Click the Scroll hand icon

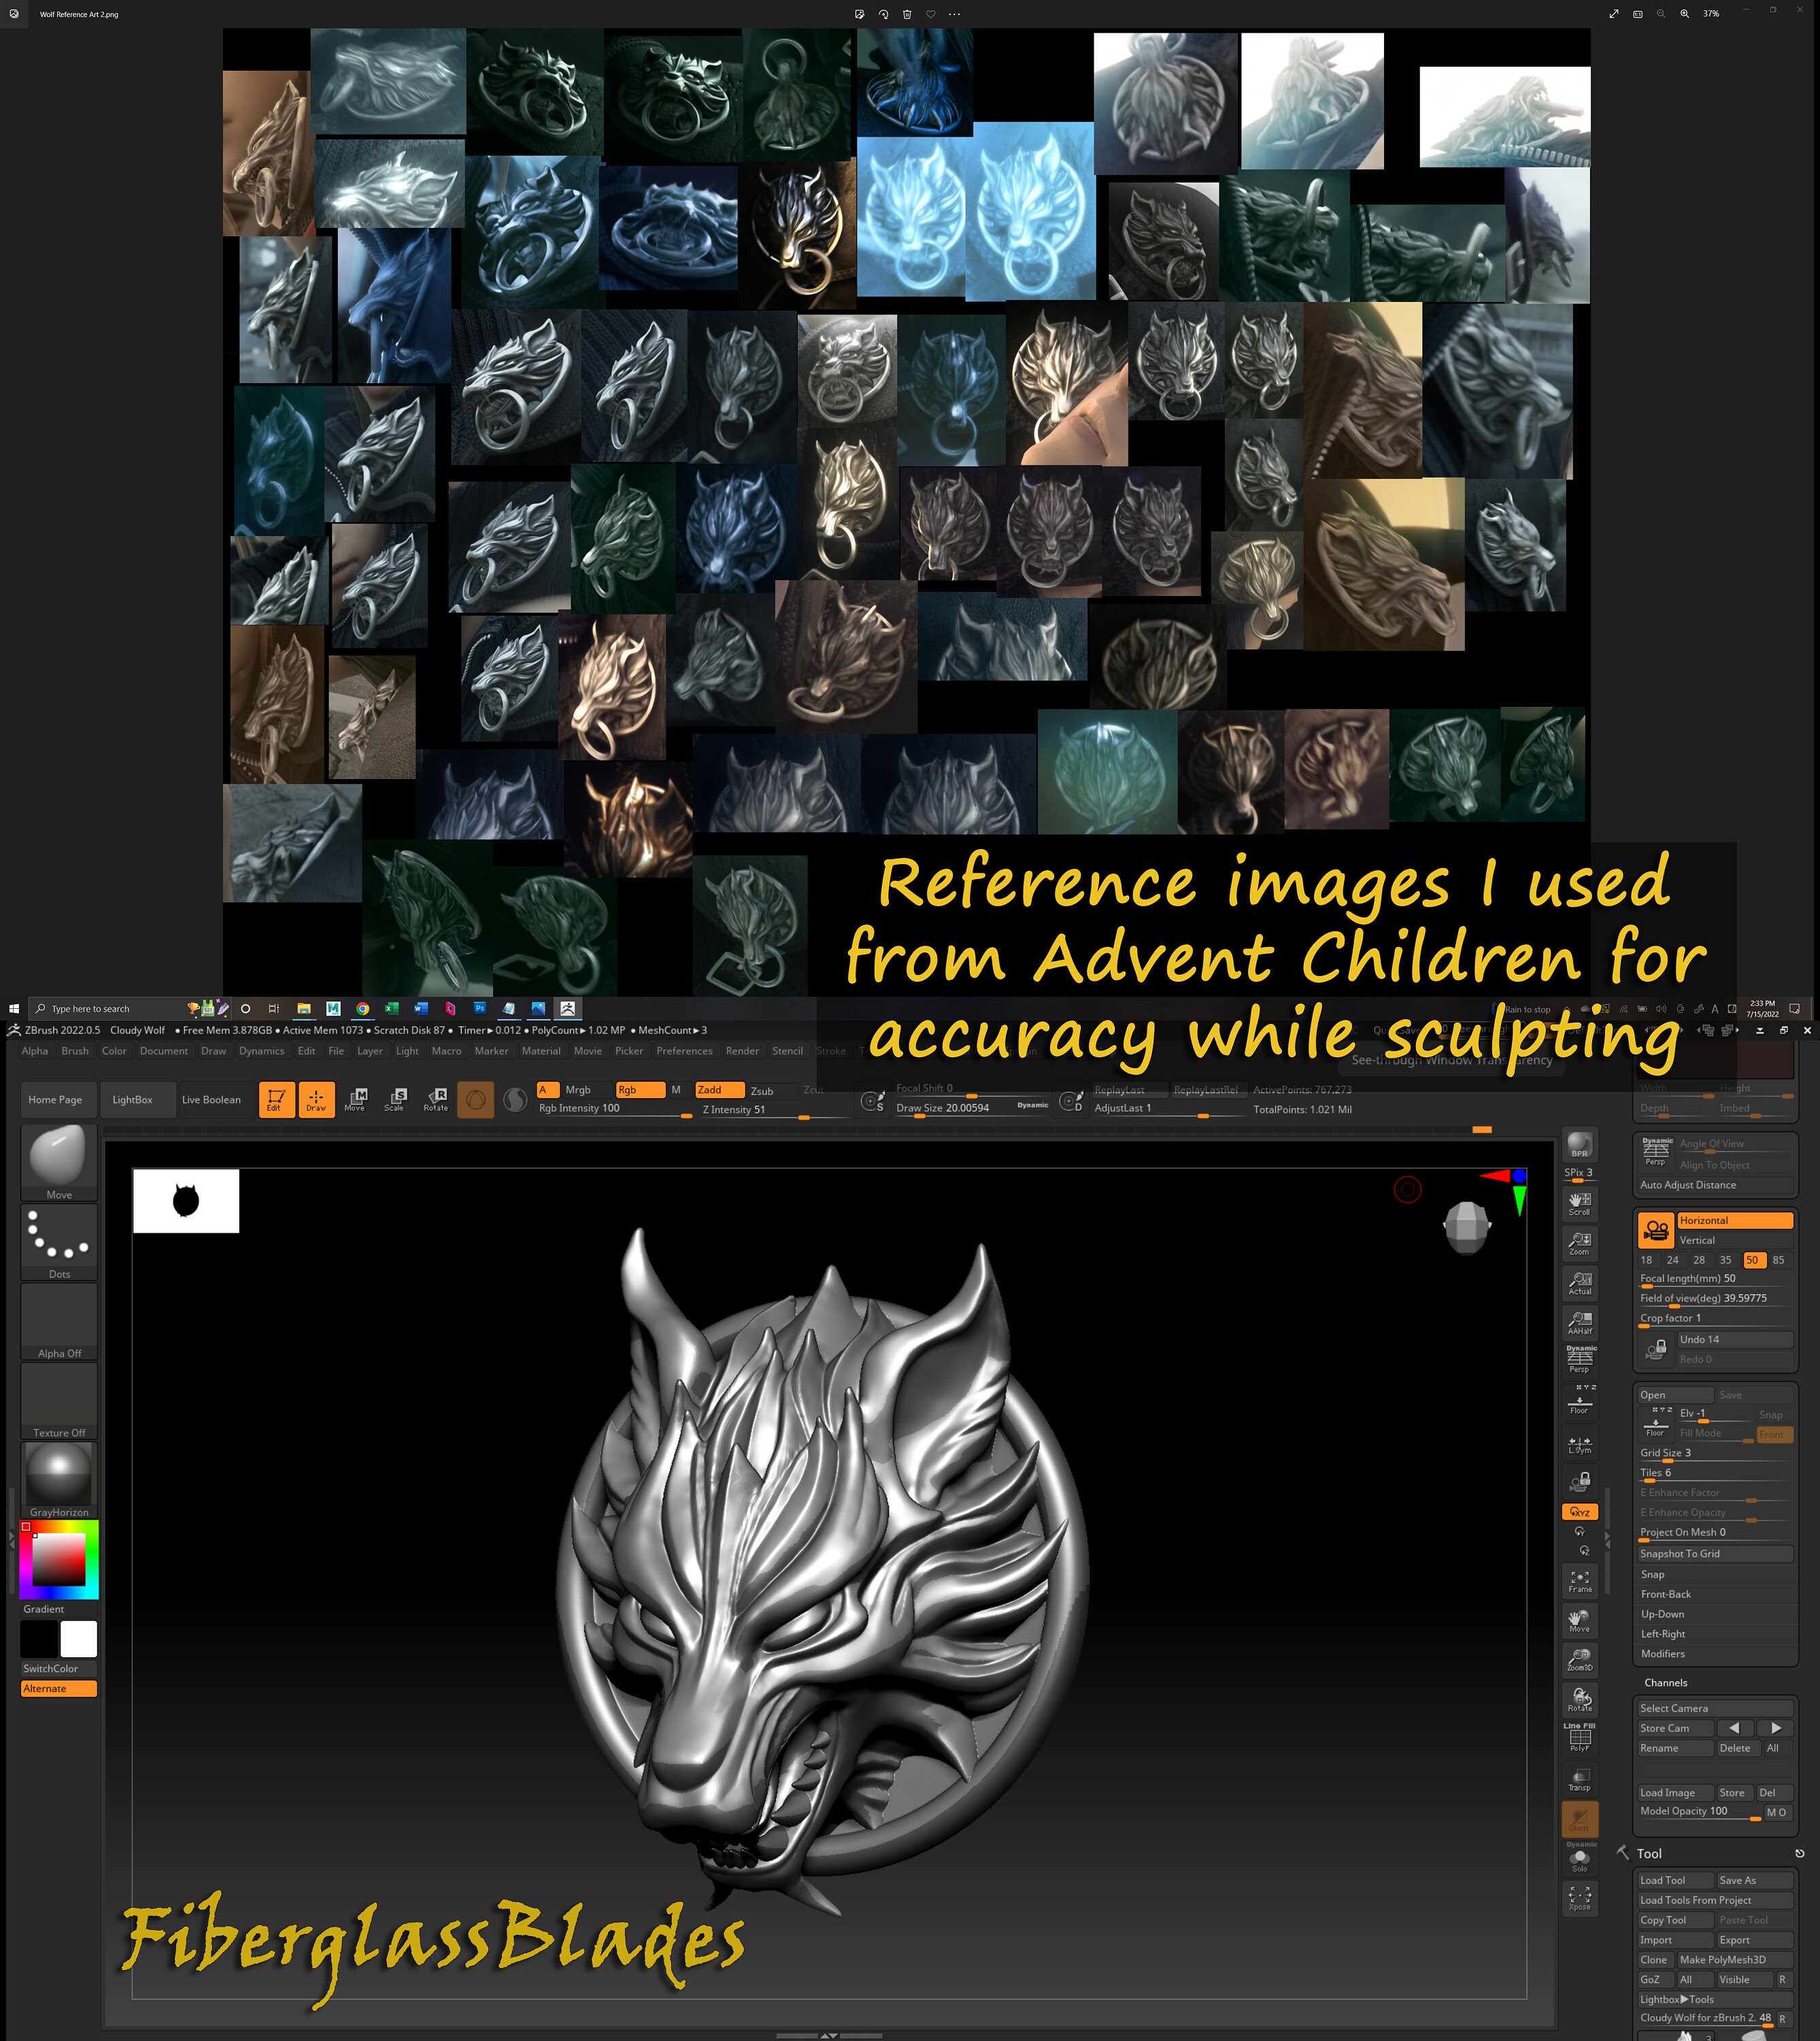click(1579, 1204)
